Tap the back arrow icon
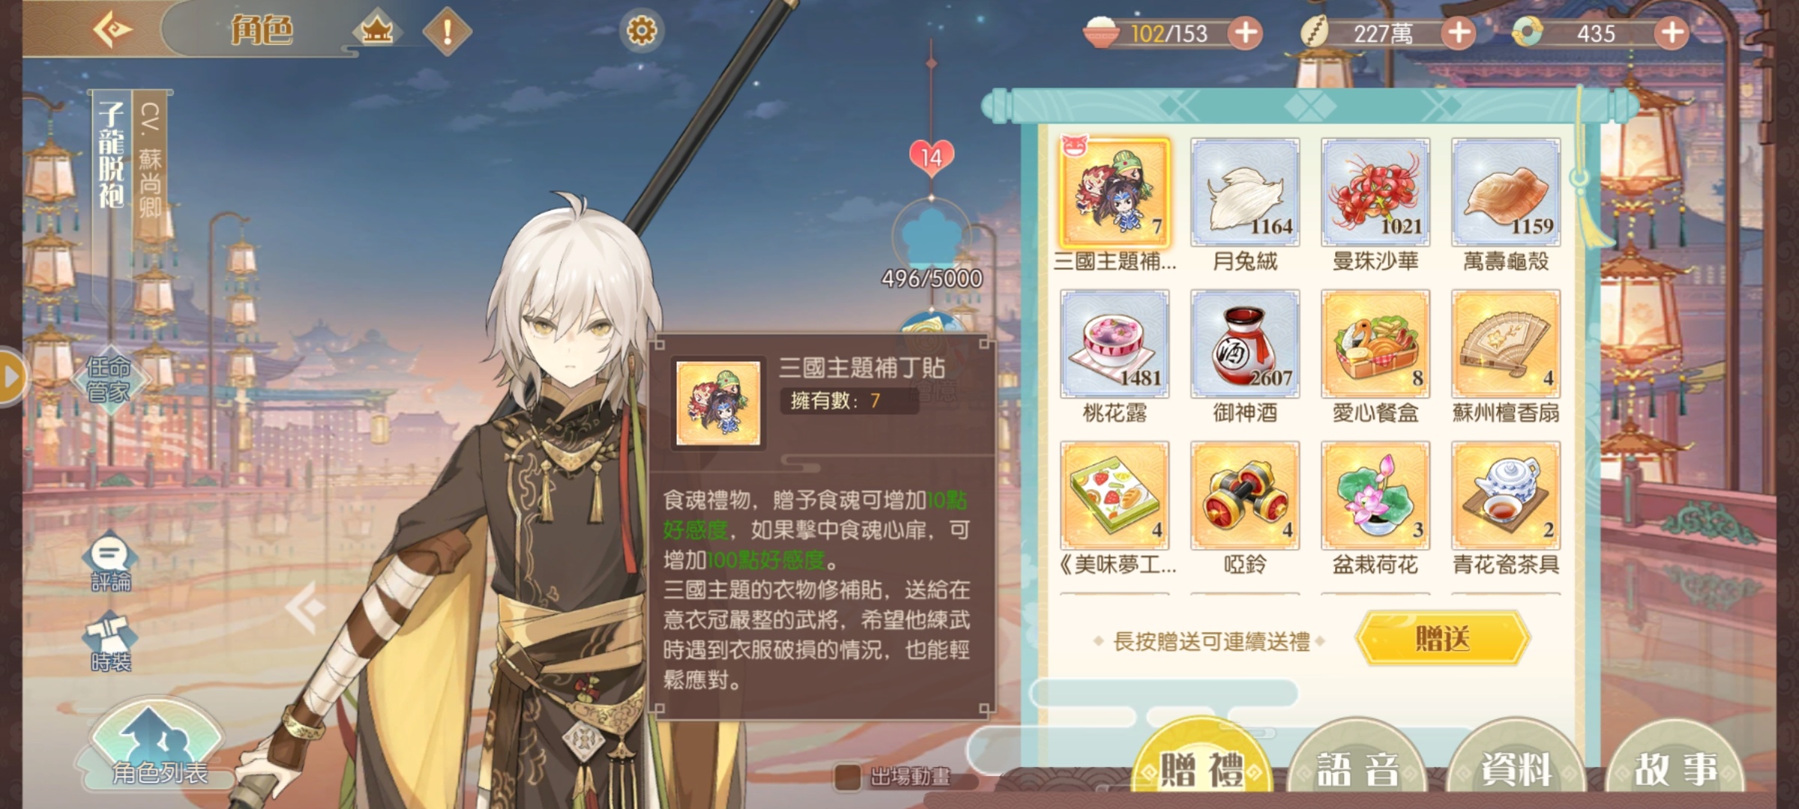 112,30
